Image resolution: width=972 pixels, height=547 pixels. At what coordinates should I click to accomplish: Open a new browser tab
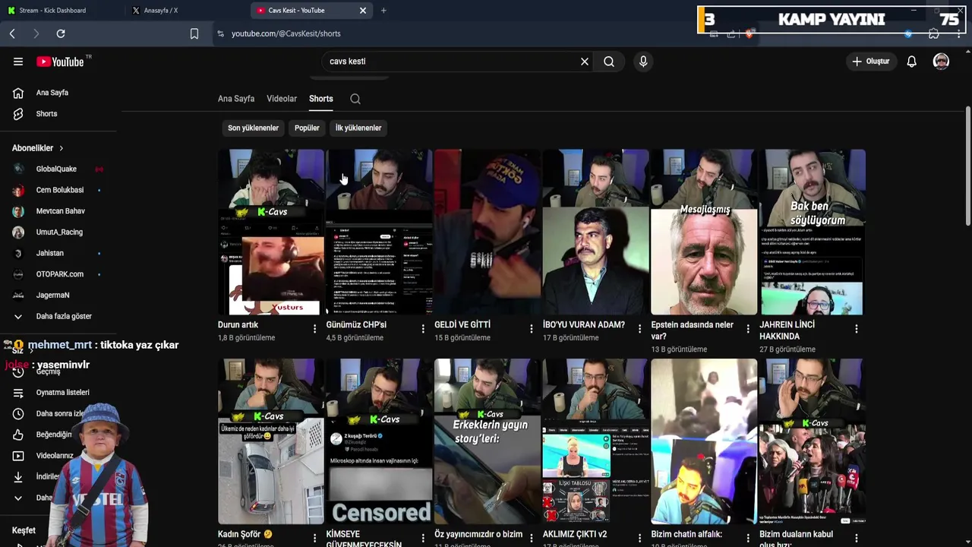point(383,11)
